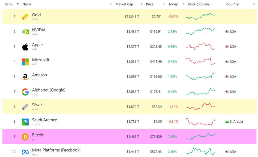This screenshot has height=157, width=258.
Task: Click the Microsoft logo icon
Action: coord(25,62)
